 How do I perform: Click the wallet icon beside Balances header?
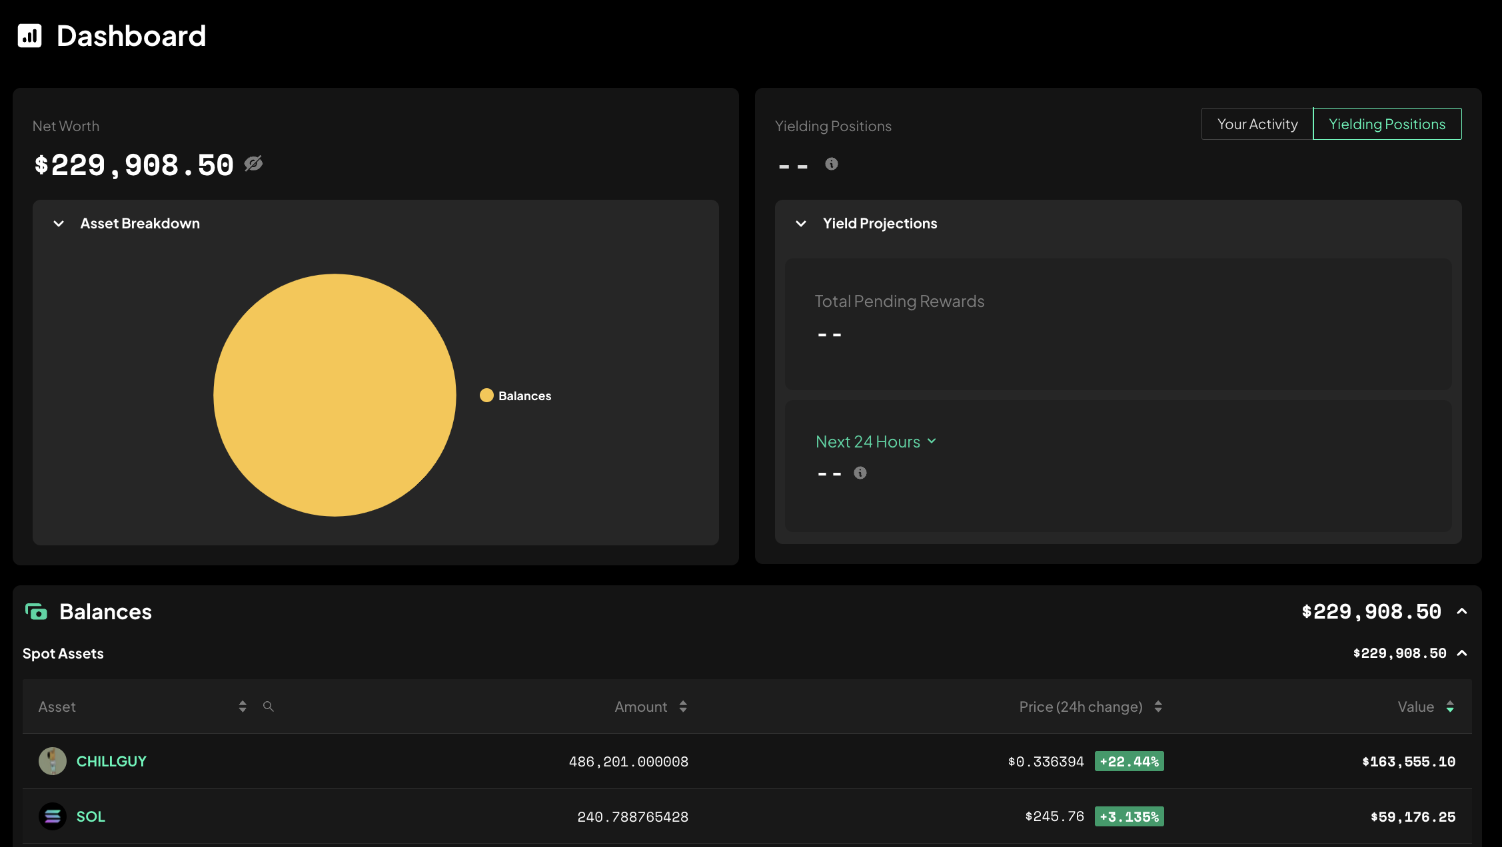pos(37,611)
